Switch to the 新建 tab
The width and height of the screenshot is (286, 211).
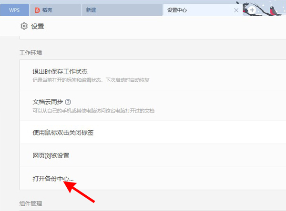coord(122,10)
